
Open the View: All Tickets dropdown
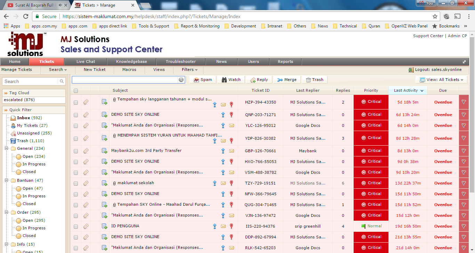click(x=441, y=80)
